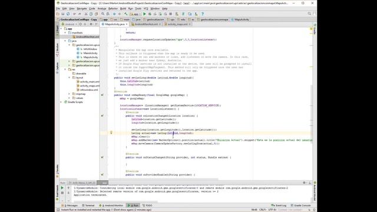Click the Find magnifier icon

click(x=102, y=14)
